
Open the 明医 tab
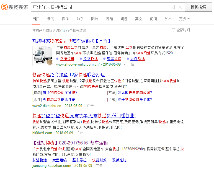click(x=124, y=19)
